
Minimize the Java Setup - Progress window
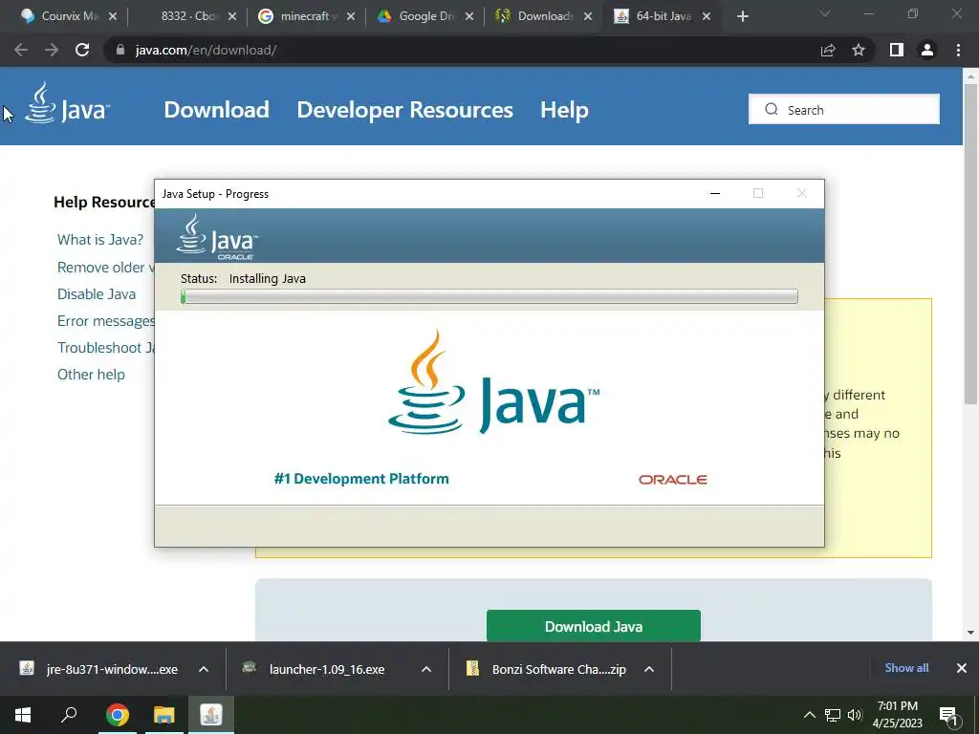[715, 193]
